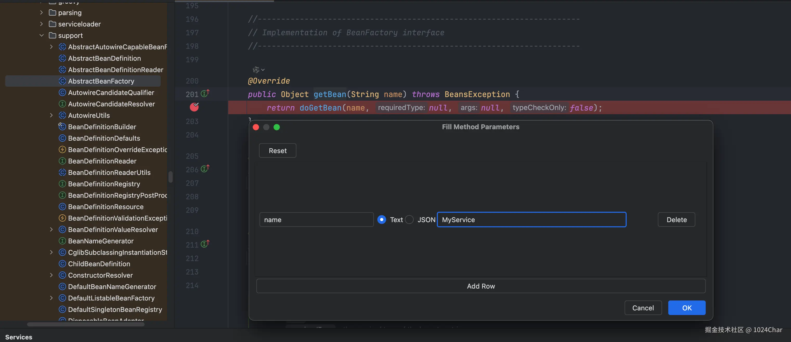Click the implements gutter icon on line 201
791x342 pixels.
205,93
